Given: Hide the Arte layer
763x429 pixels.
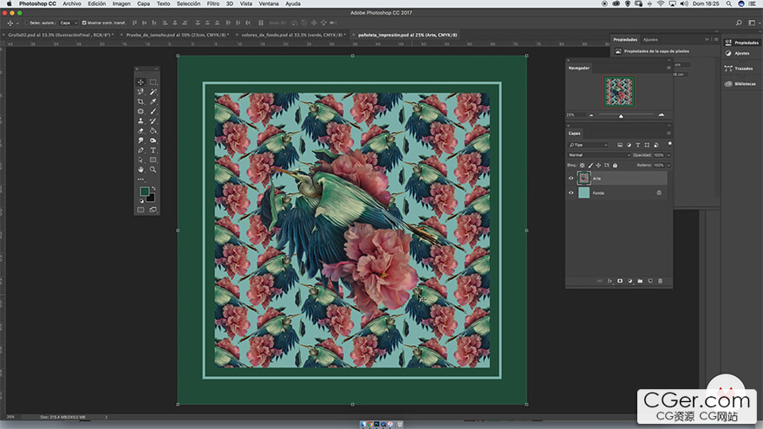Looking at the screenshot, I should 571,179.
